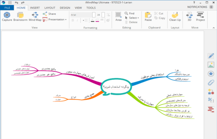Open the paperclip attachments sidebar icon
The image size is (217, 139).
click(211, 83)
